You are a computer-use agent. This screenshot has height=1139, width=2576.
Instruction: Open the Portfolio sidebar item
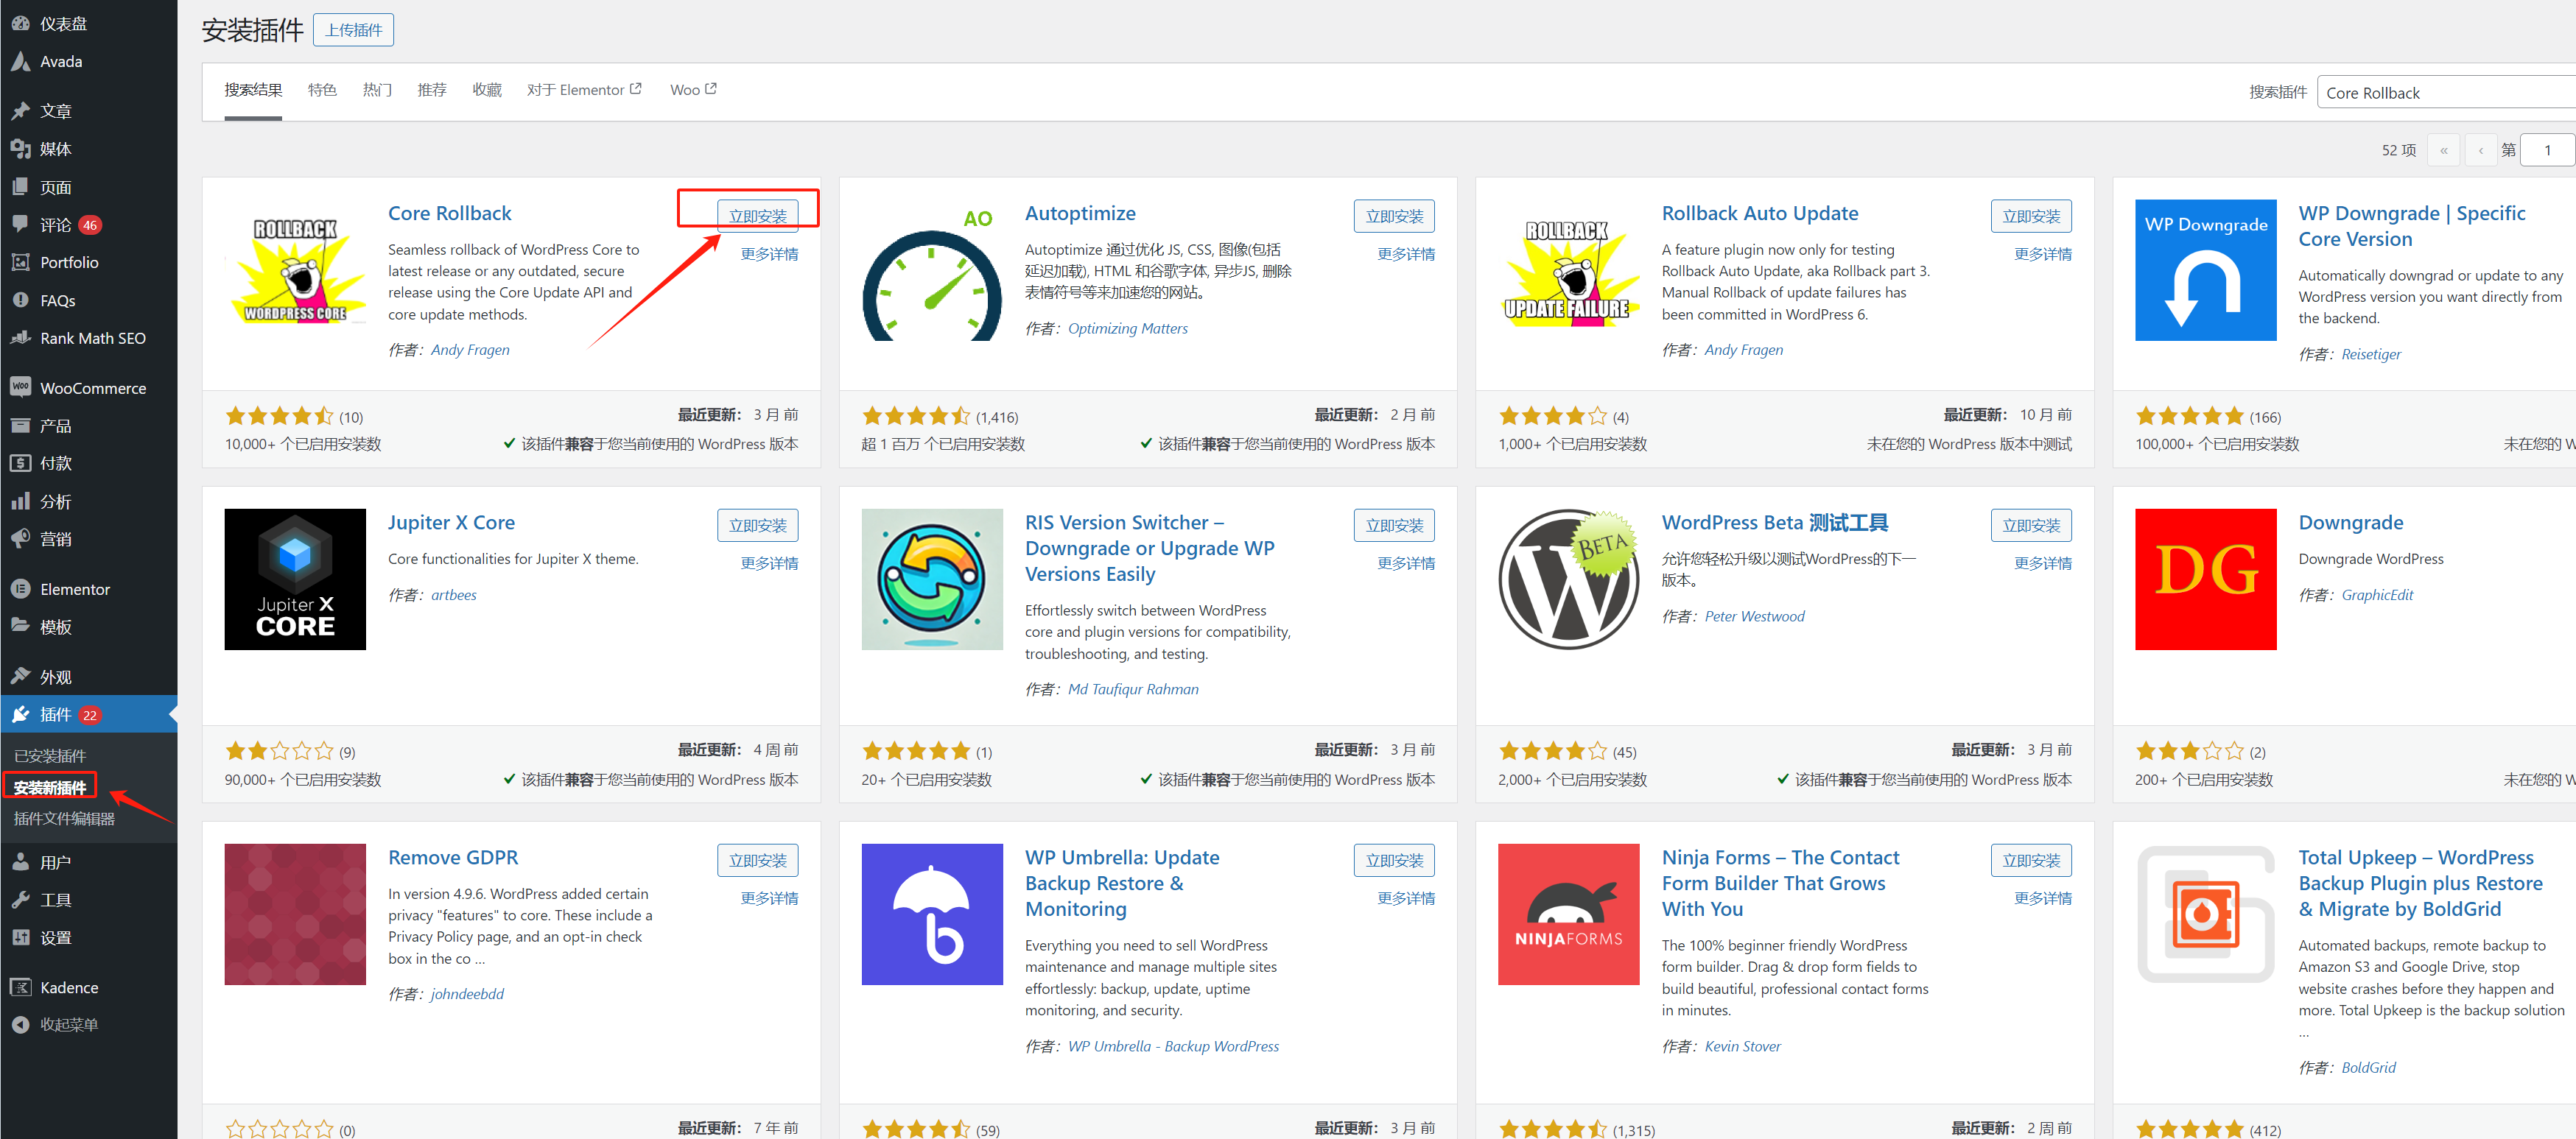click(69, 262)
